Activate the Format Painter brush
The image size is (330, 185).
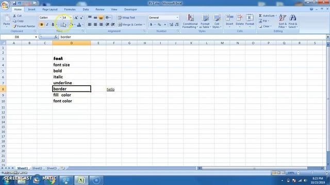pyautogui.click(x=24, y=26)
